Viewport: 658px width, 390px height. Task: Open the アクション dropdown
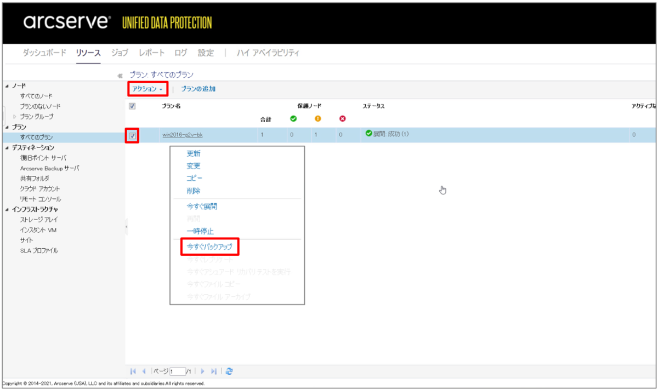pos(148,89)
